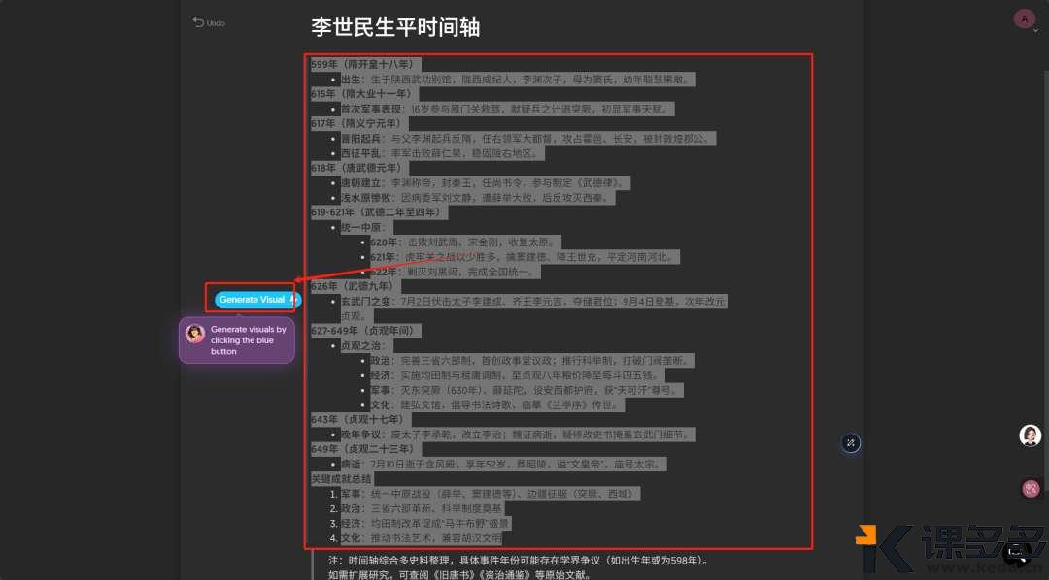The width and height of the screenshot is (1049, 580).
Task: Click the 599年（隋开皇十八年）timeline heading
Action: point(361,64)
